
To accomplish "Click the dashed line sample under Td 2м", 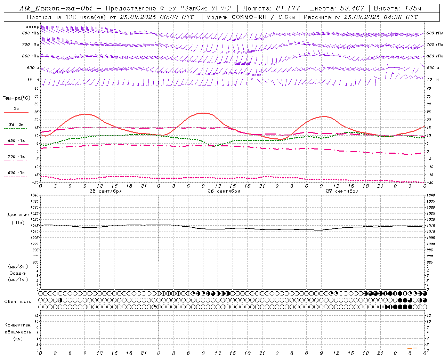I will click(x=16, y=129).
